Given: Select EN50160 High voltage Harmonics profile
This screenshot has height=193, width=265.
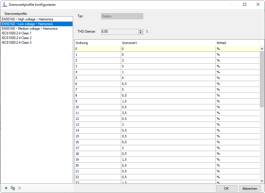Looking at the screenshot, I should coord(27,19).
